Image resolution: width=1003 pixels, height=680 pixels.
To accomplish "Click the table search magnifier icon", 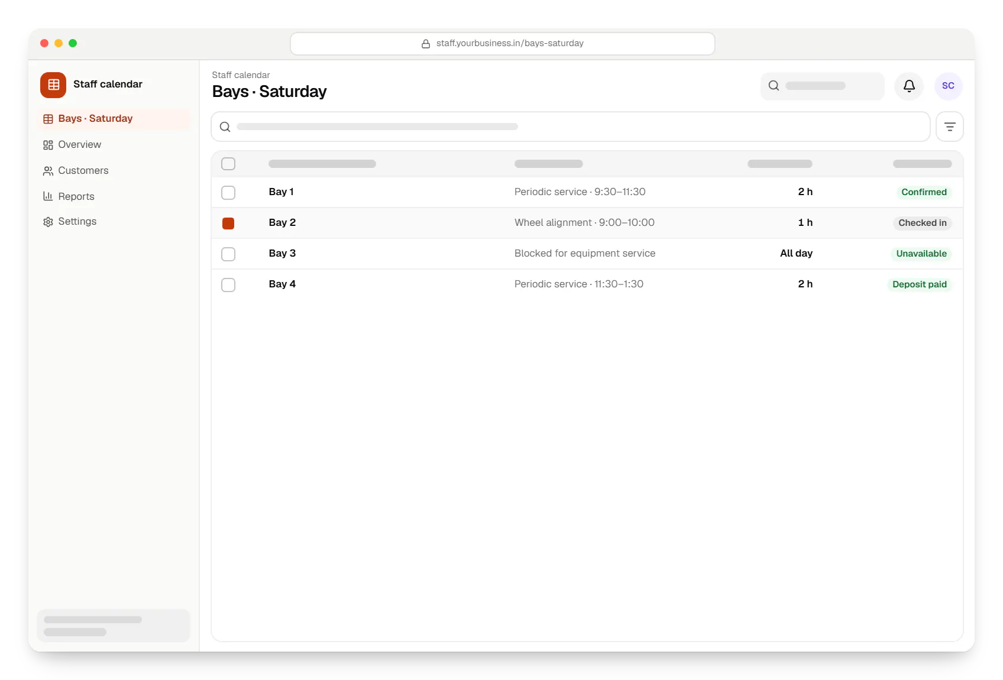I will coord(225,127).
